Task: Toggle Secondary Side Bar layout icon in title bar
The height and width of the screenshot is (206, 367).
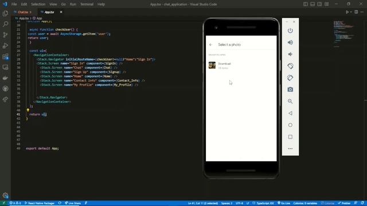Action: click(x=319, y=4)
